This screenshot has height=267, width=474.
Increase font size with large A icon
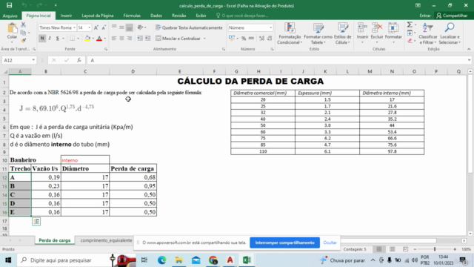pyautogui.click(x=96, y=28)
